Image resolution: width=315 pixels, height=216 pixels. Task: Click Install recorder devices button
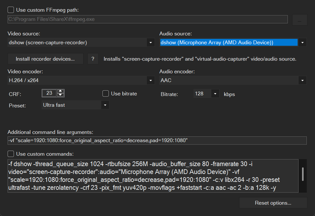tap(45, 59)
